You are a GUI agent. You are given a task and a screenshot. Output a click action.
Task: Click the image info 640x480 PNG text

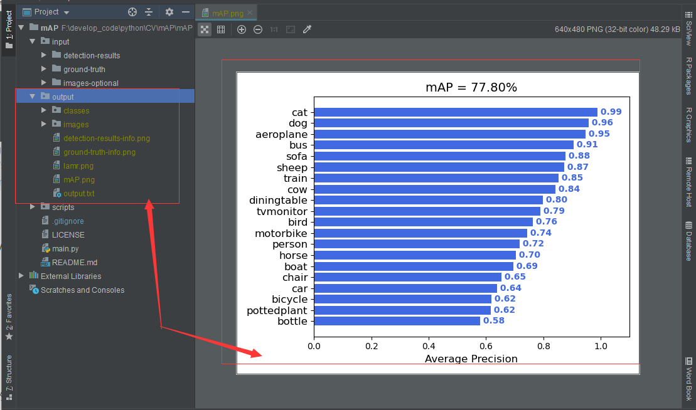[617, 29]
